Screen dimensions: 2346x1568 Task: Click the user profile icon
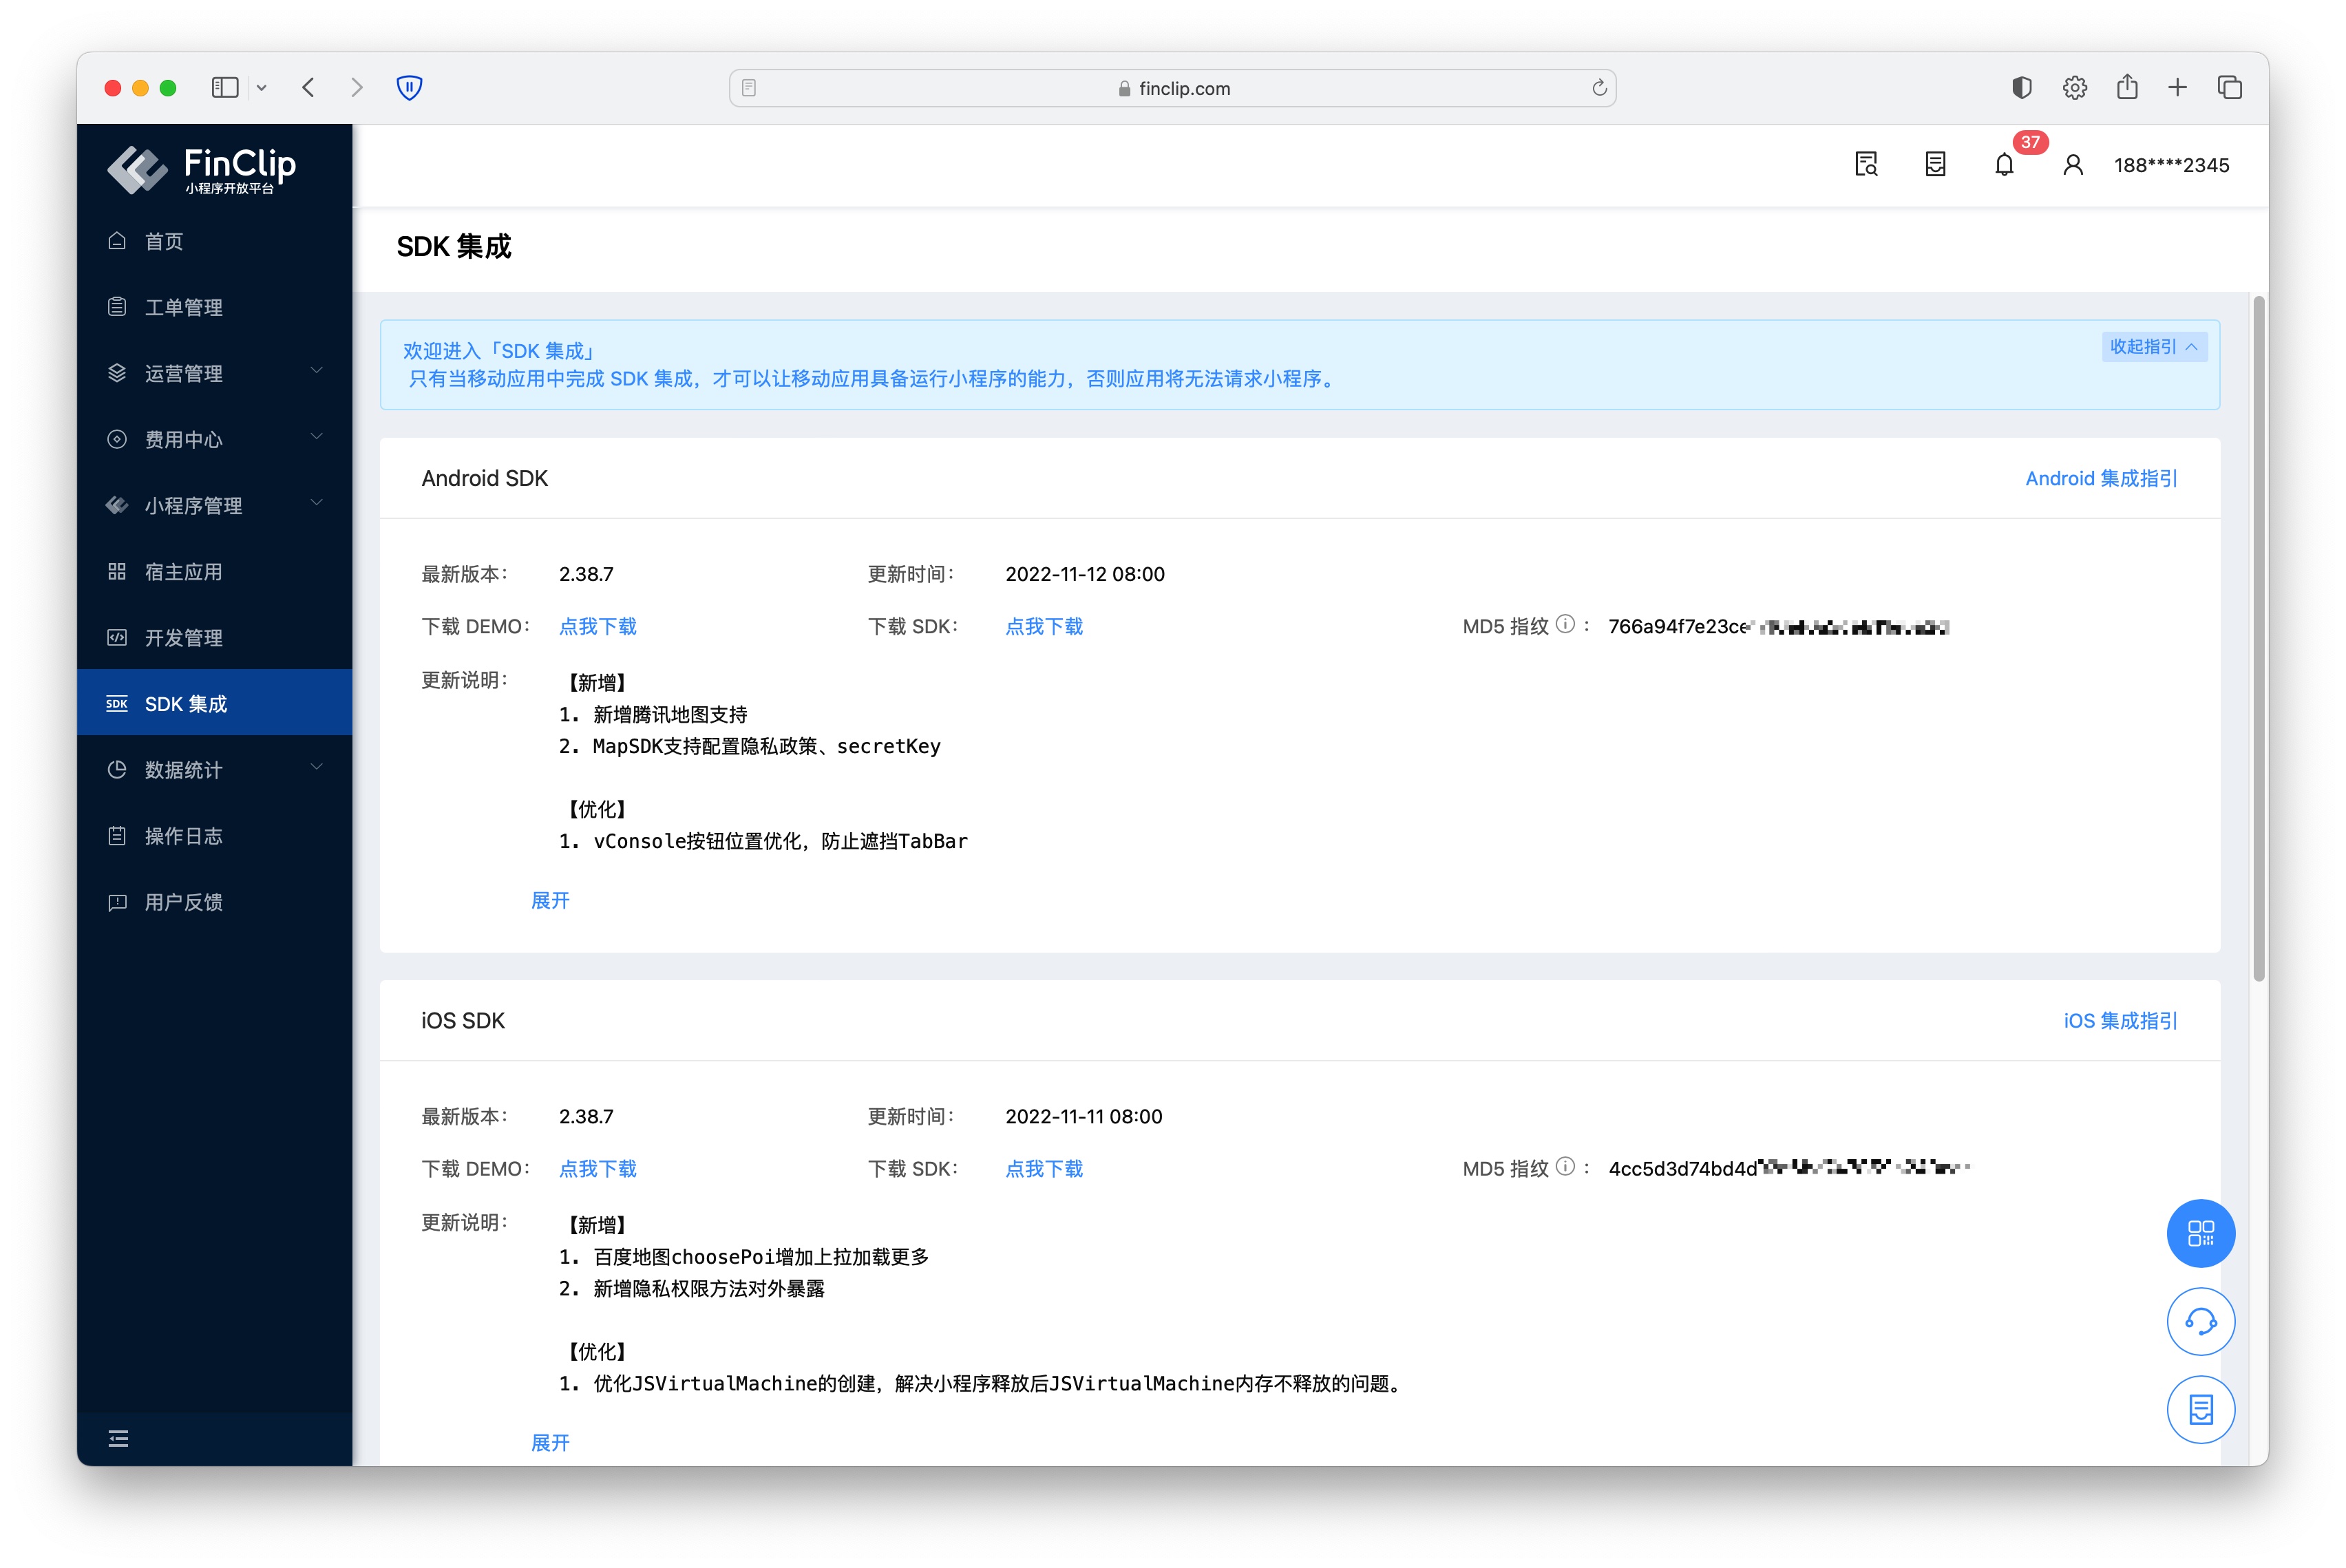(x=2072, y=165)
